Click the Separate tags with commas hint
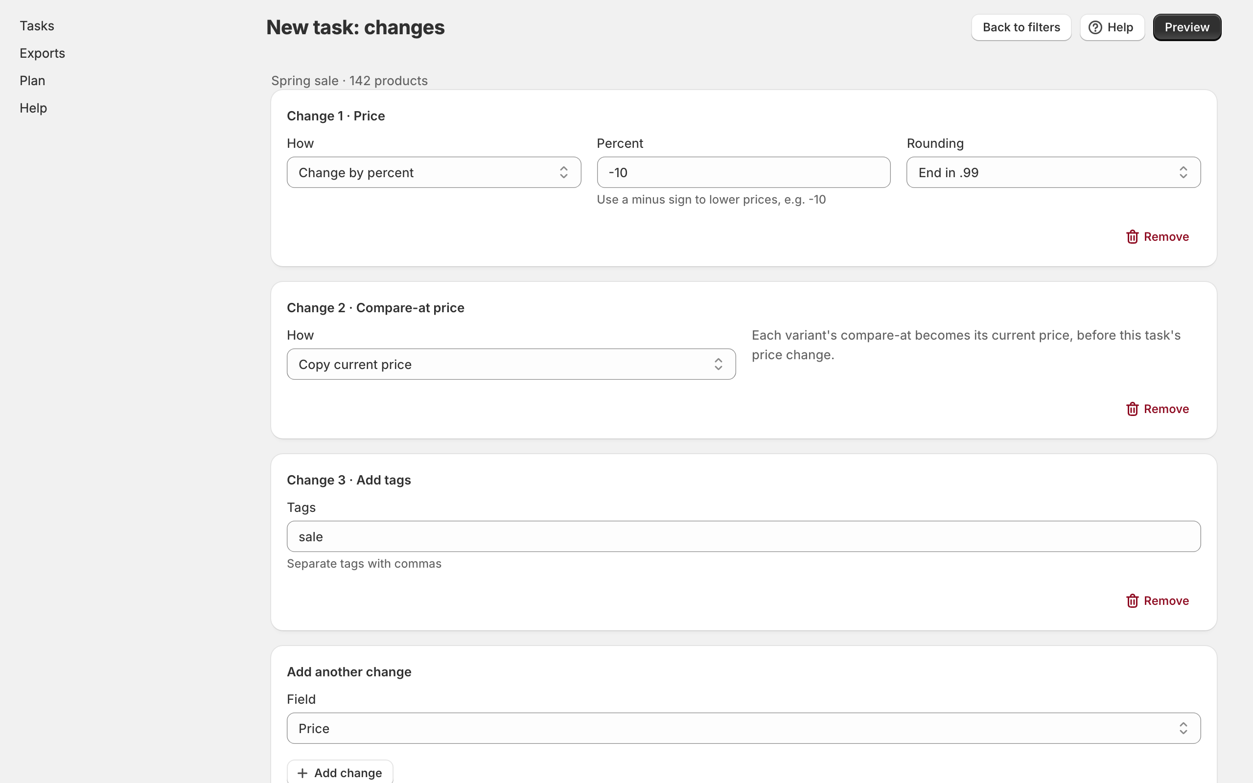The image size is (1253, 783). coord(364,563)
